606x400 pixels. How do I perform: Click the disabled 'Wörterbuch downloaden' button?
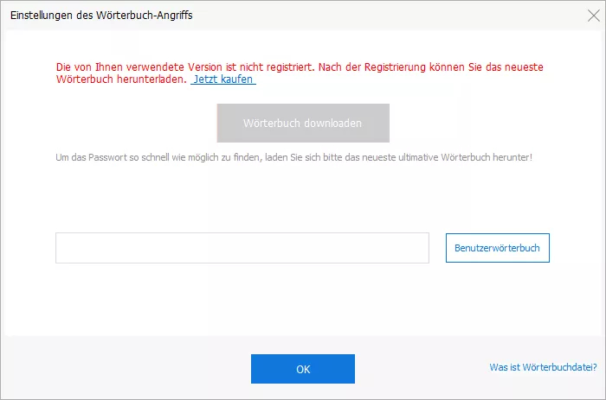pos(303,123)
